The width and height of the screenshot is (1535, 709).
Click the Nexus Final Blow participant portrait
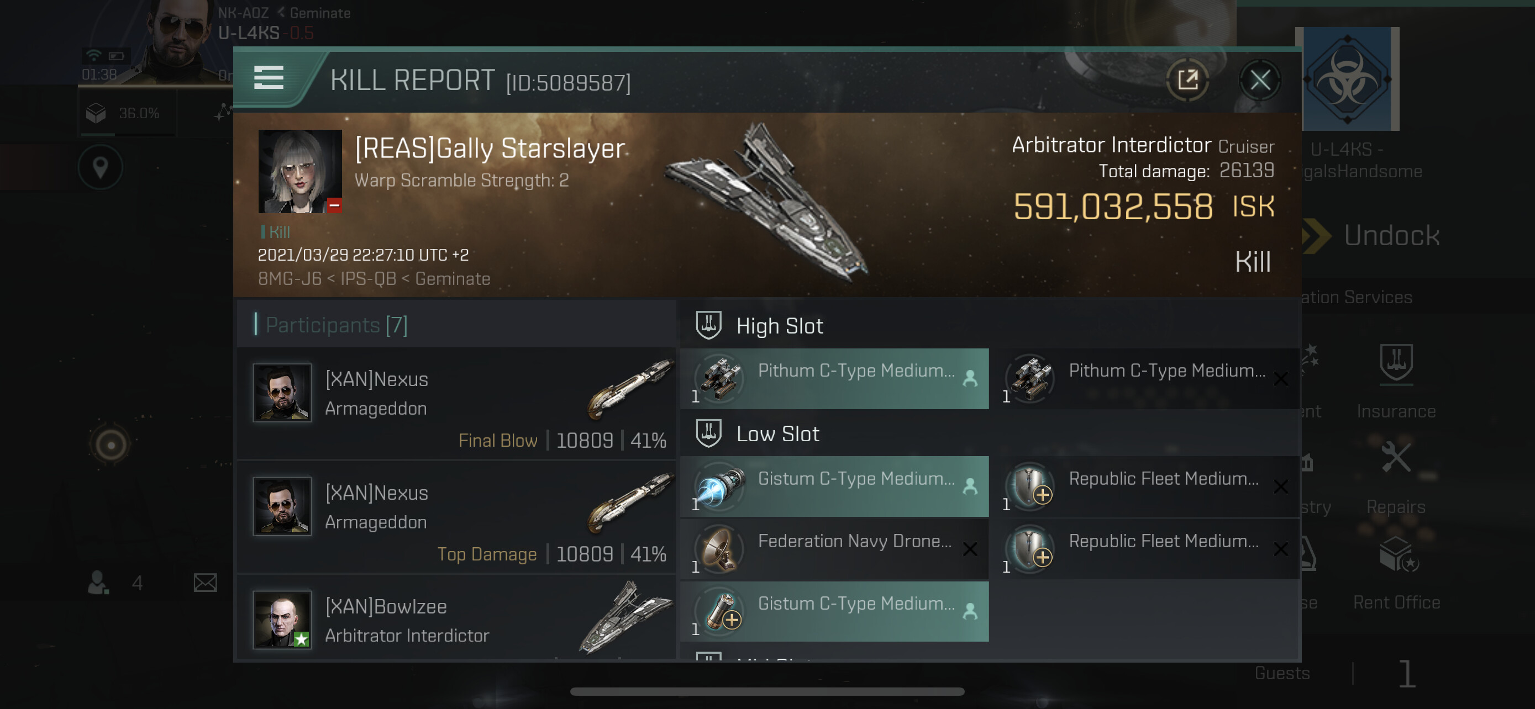282,393
